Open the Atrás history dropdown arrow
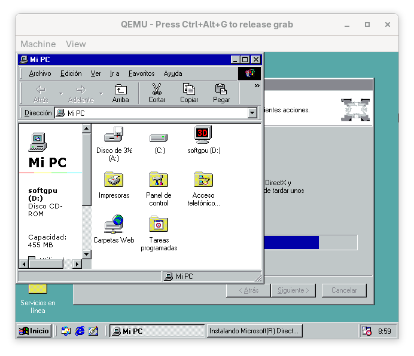The image size is (414, 356). tap(60, 94)
